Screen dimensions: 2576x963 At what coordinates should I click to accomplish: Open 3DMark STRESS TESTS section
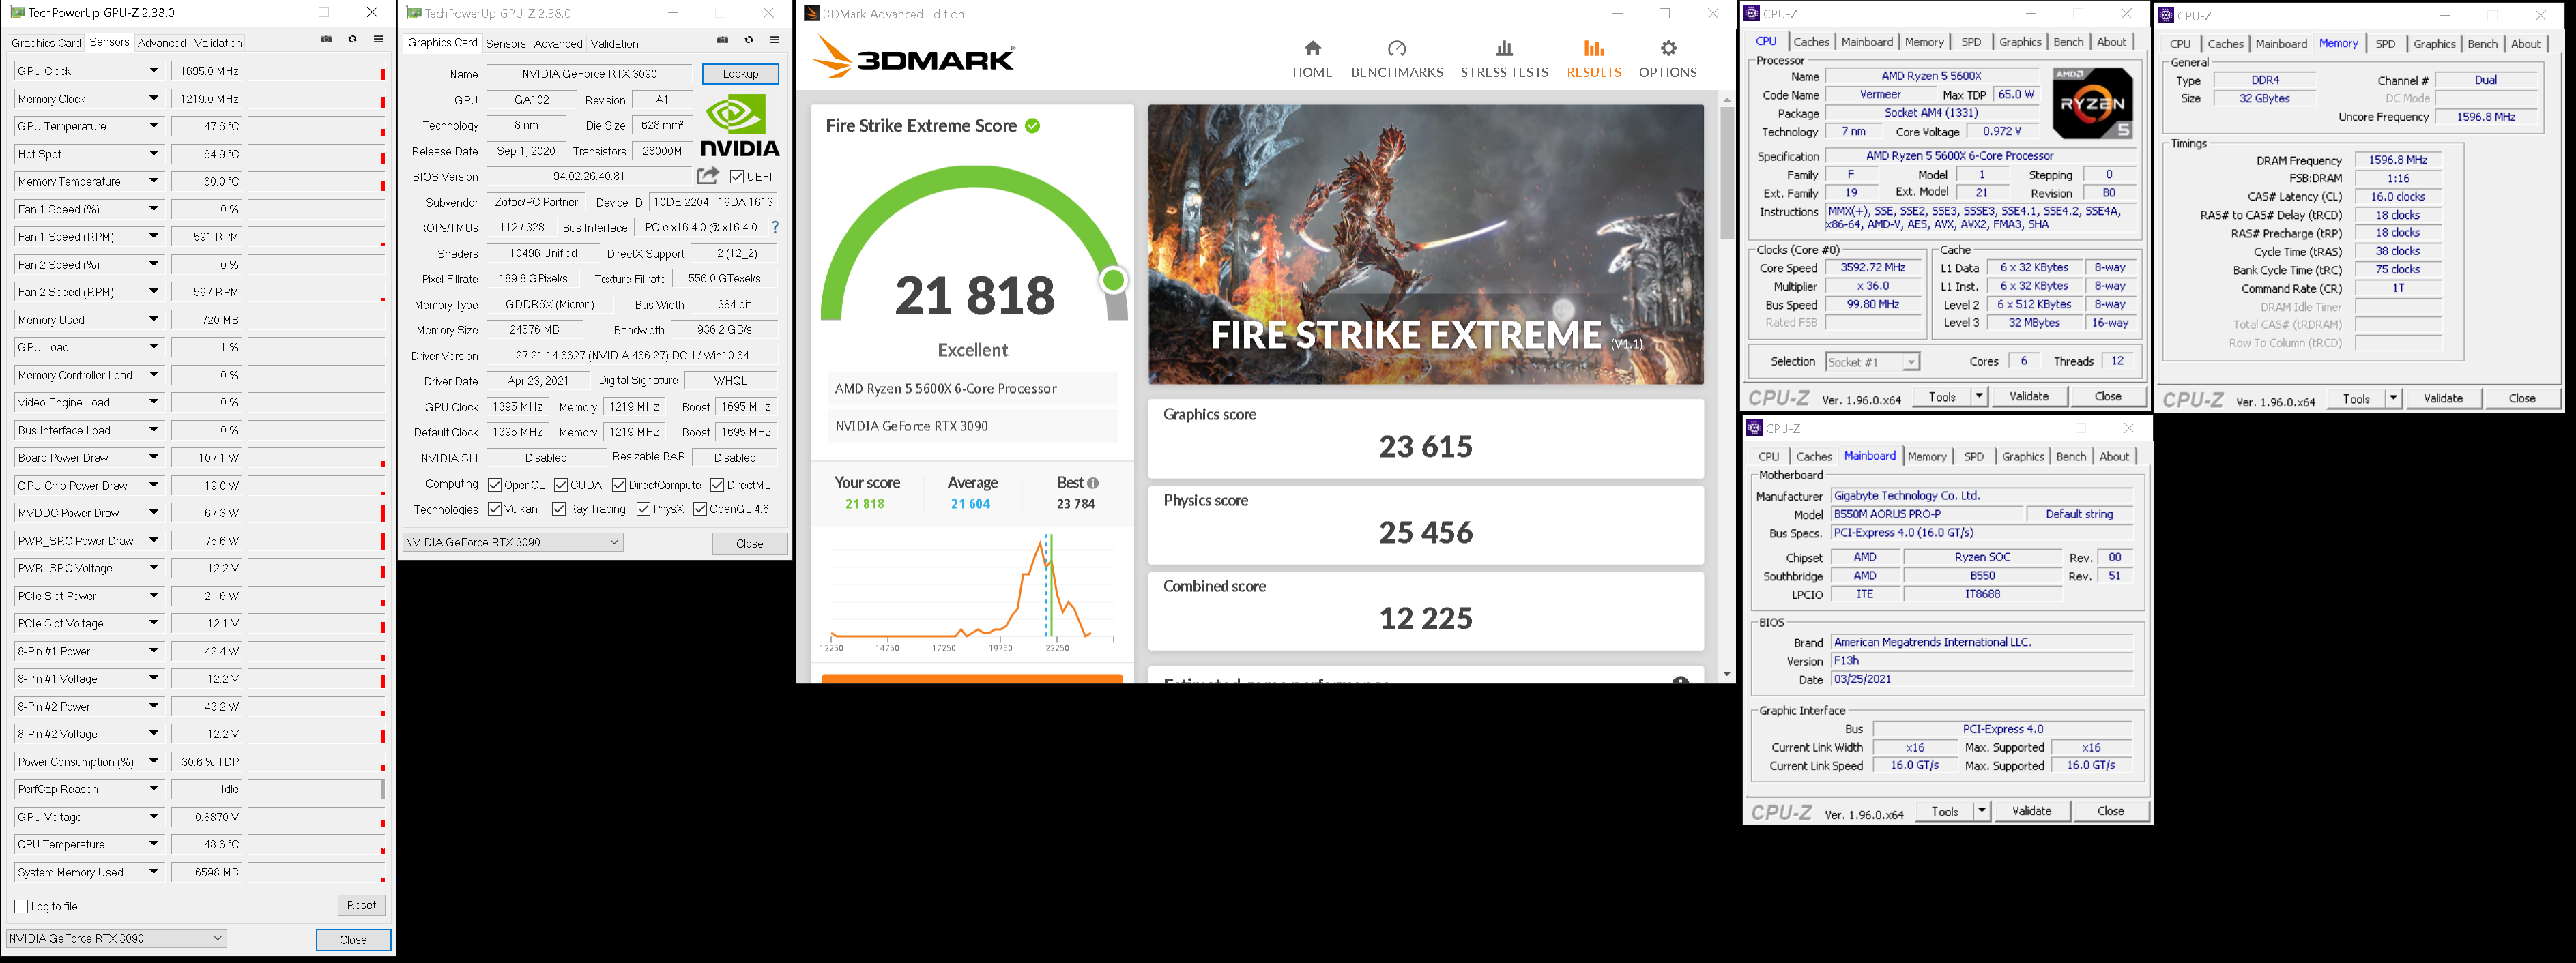[1504, 59]
